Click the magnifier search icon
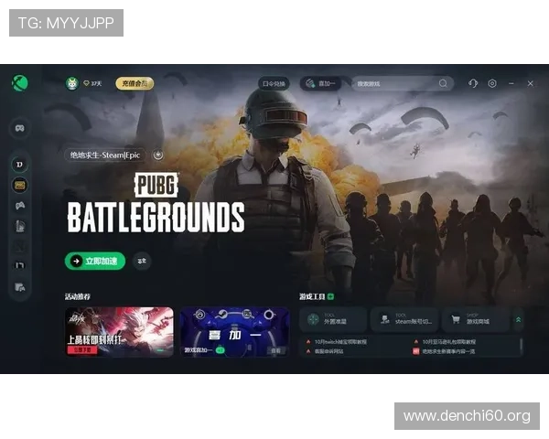This screenshot has width=549, height=439. click(444, 83)
